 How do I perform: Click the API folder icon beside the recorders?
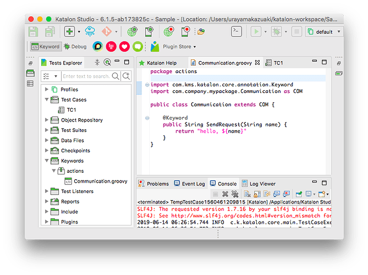pyautogui.click(x=201, y=31)
